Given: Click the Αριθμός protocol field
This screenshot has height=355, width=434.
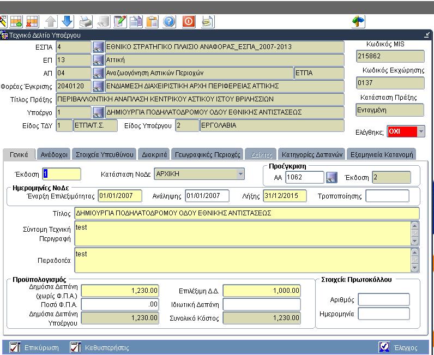Looking at the screenshot, I should (384, 299).
